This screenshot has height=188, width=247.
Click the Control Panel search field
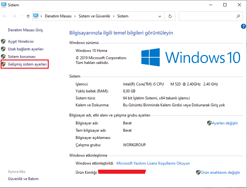(x=211, y=16)
